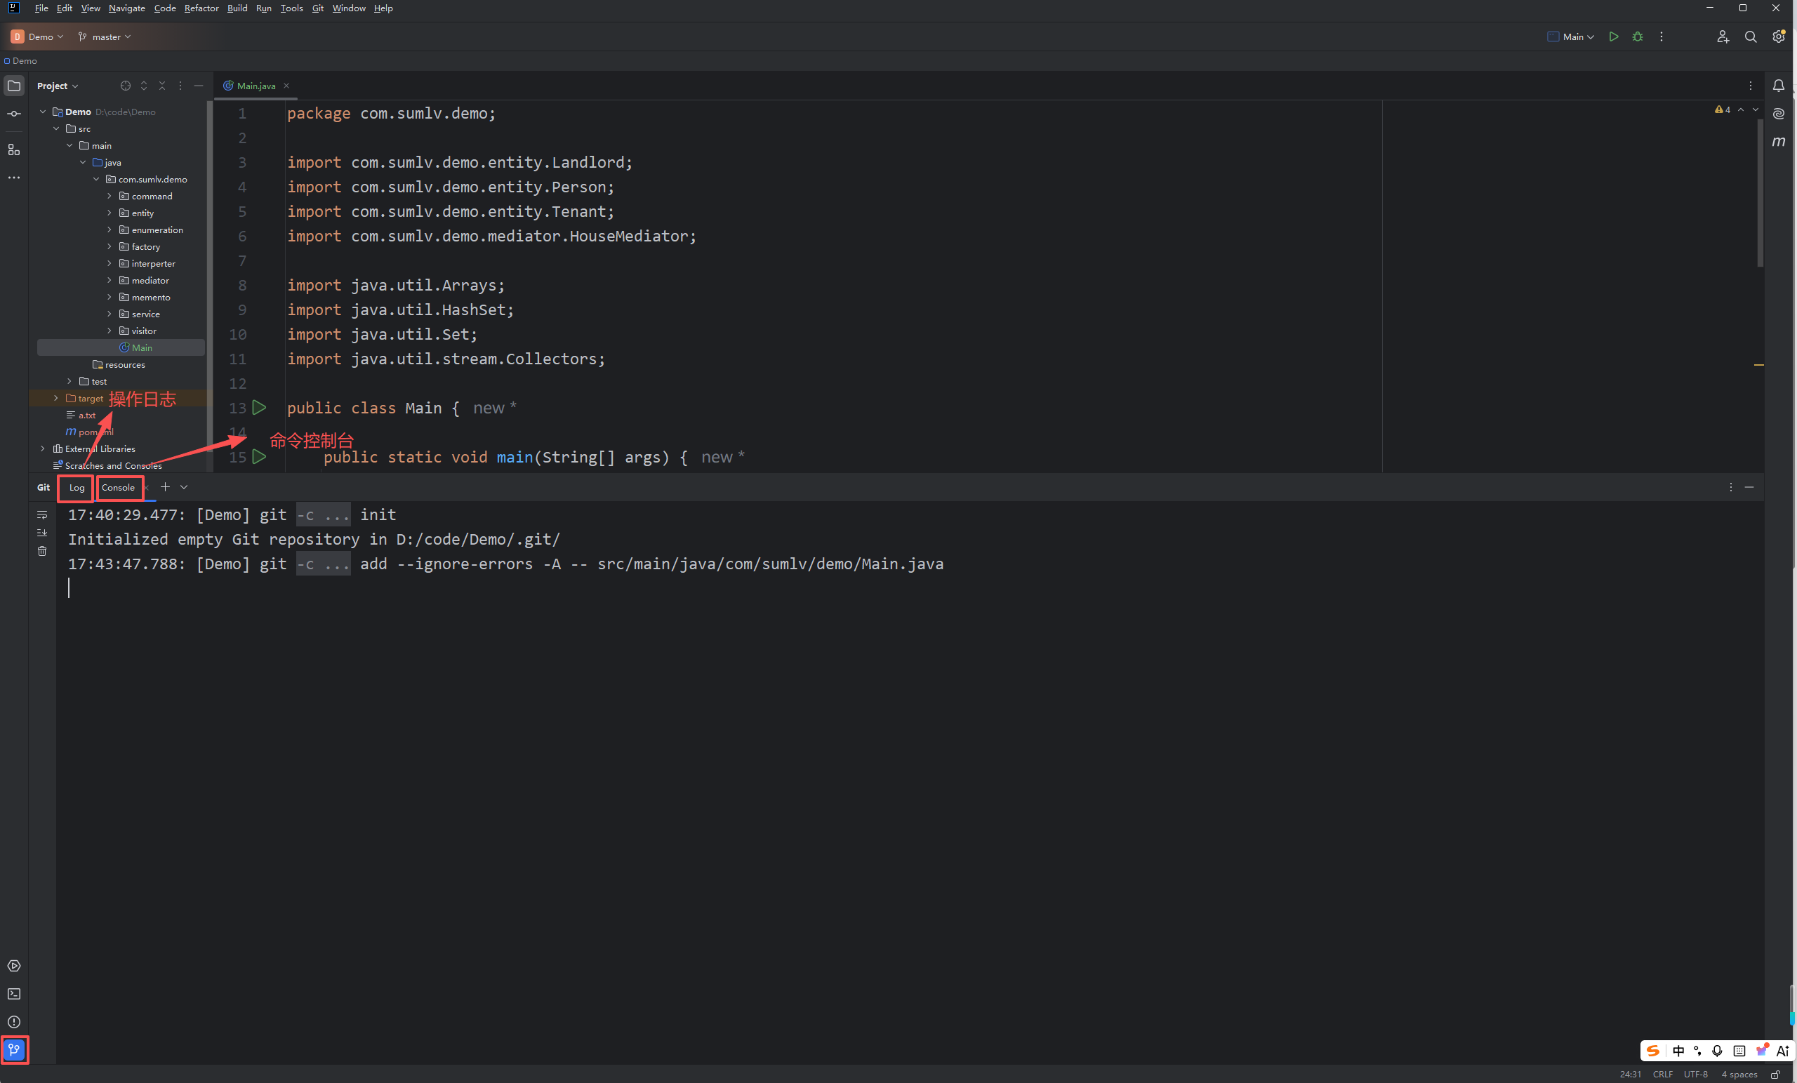This screenshot has height=1083, width=1797.
Task: Toggle scroll to end in console
Action: [x=42, y=533]
